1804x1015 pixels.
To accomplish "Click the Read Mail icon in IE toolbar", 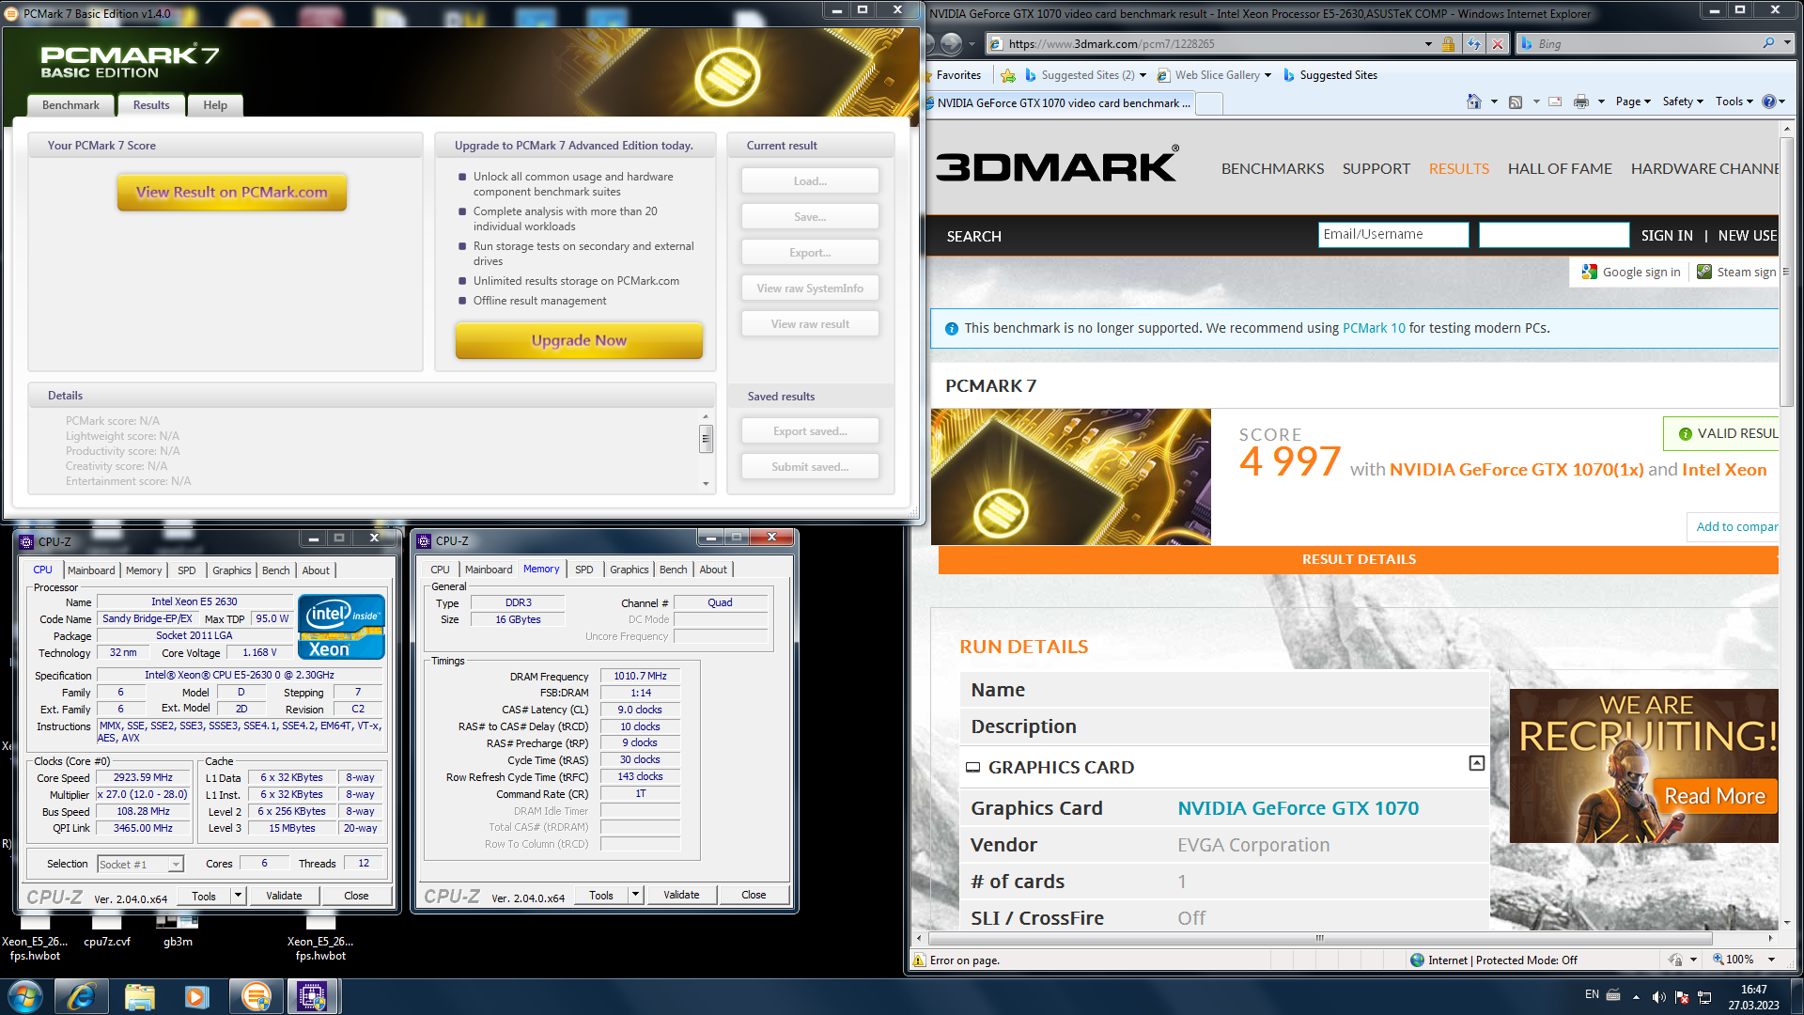I will (1555, 101).
